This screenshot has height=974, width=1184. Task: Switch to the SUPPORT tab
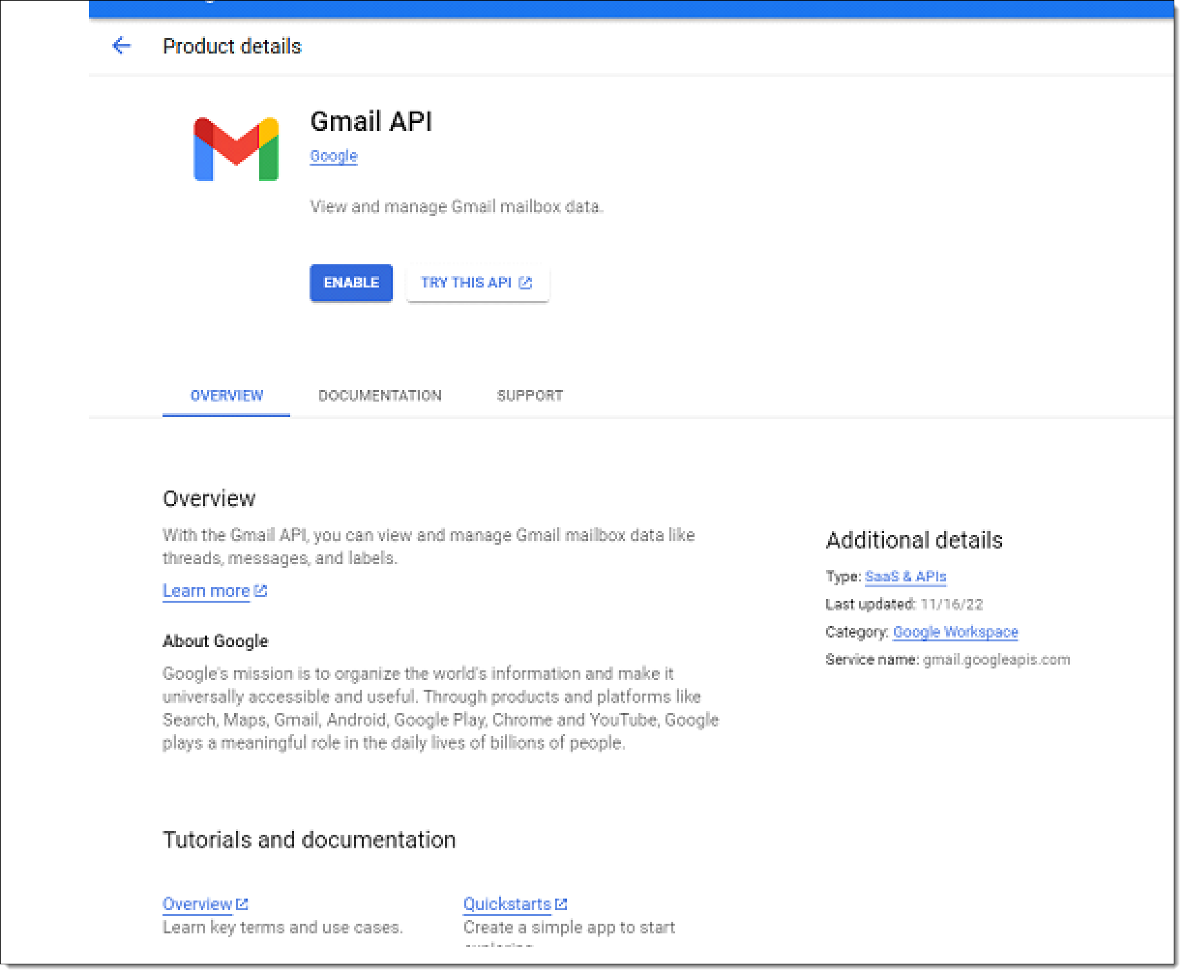tap(529, 395)
